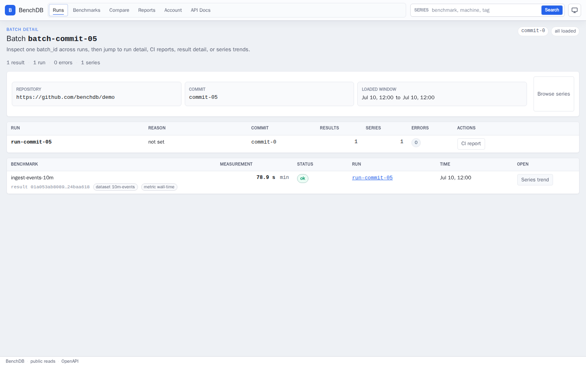Select the dataset 10m-events tag
The height and width of the screenshot is (366, 586).
tap(116, 187)
